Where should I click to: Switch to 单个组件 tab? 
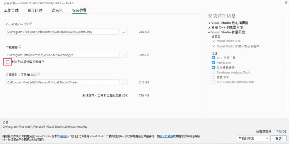(x=35, y=10)
